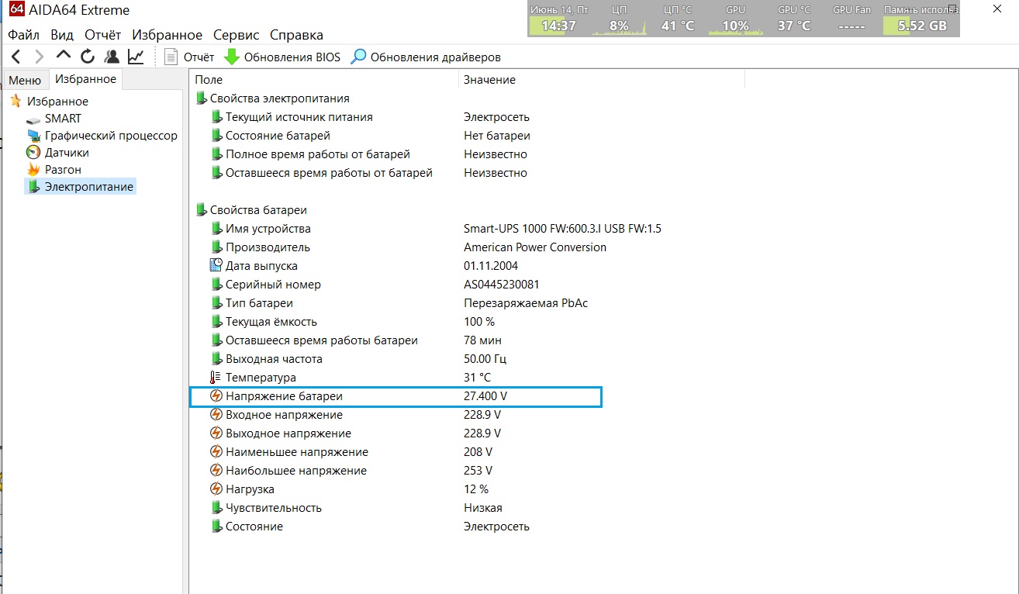
Task: Click the thermometer icon beside Температура
Action: [x=216, y=378]
